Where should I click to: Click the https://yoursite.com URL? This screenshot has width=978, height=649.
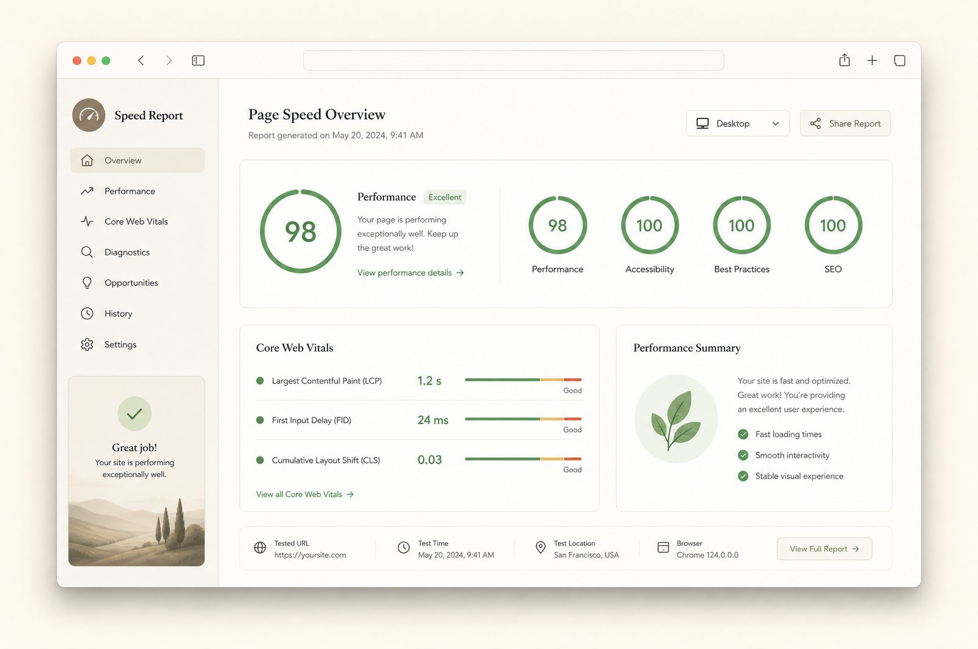310,555
